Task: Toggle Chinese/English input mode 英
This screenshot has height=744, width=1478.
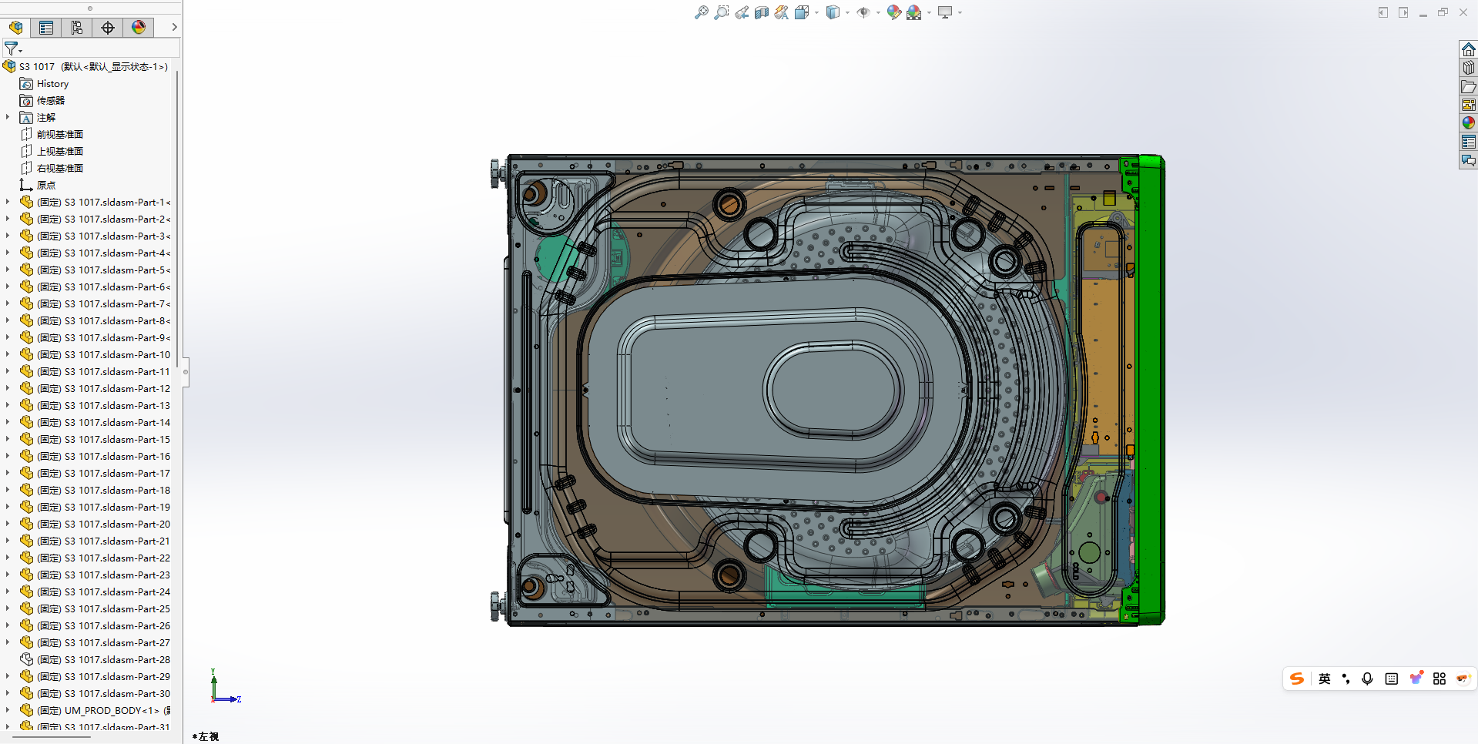Action: [x=1324, y=679]
